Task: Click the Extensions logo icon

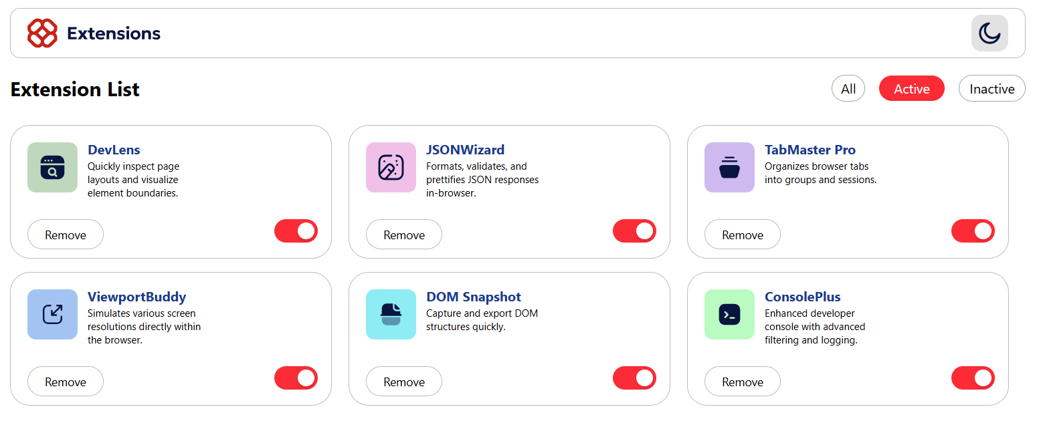Action: tap(42, 33)
